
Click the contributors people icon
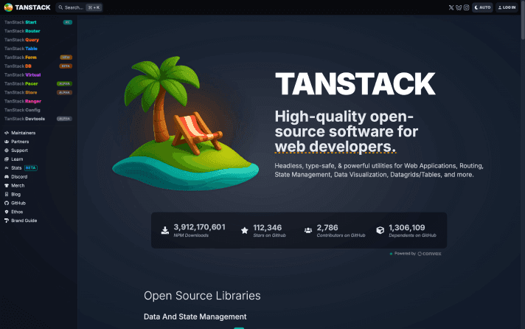point(308,230)
